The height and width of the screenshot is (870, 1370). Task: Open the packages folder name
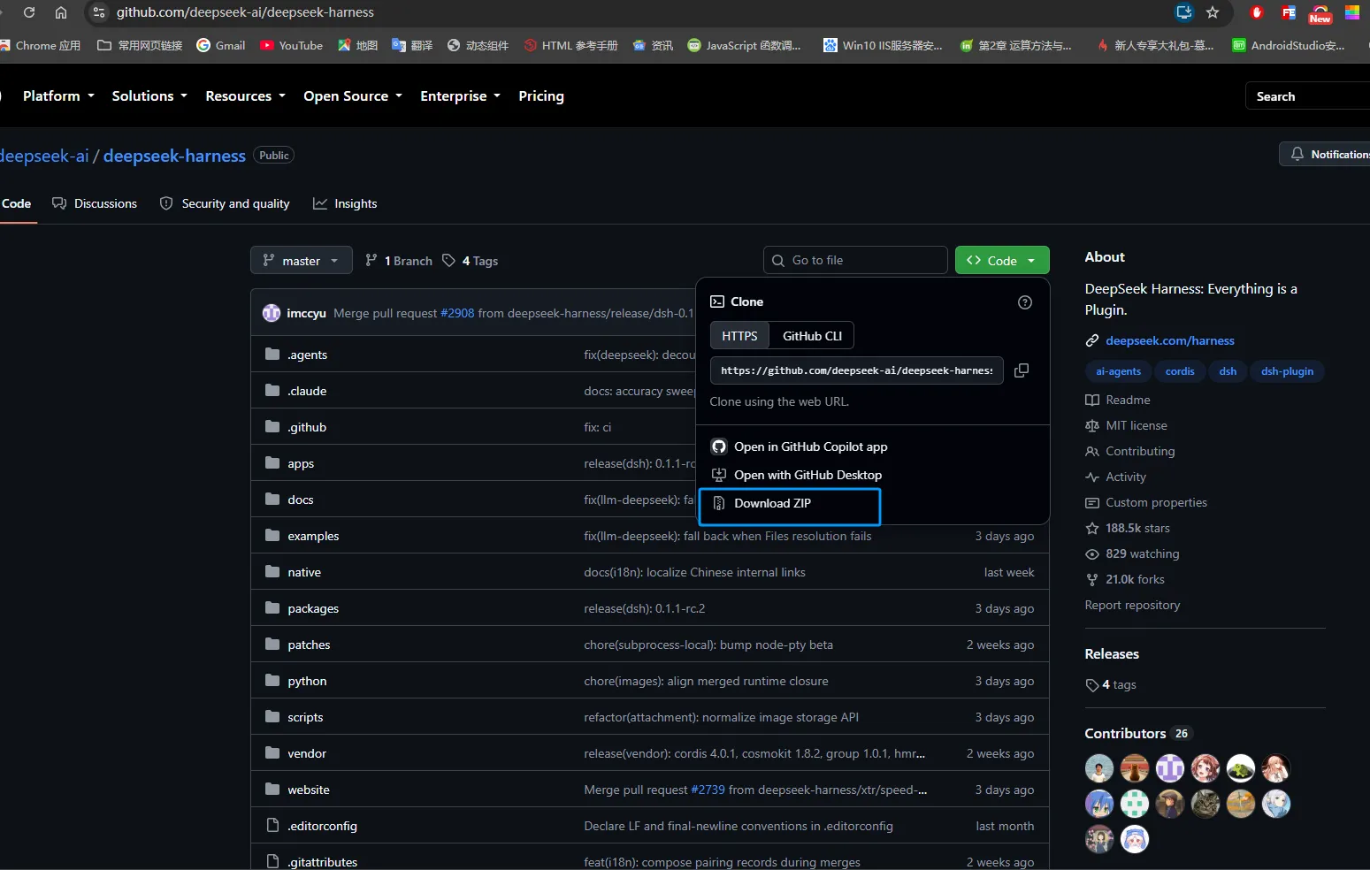click(x=313, y=608)
